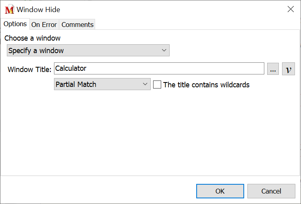
Task: Click the 'Window Hide' title bar text
Action: click(38, 9)
